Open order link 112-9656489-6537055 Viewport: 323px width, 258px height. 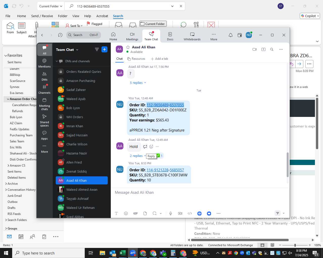point(165,105)
